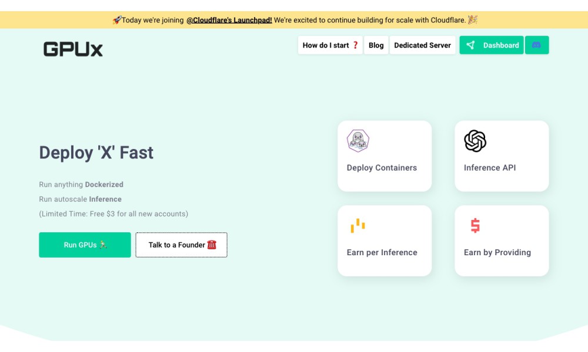Click the Limited Time Free $3 text

coord(113,214)
